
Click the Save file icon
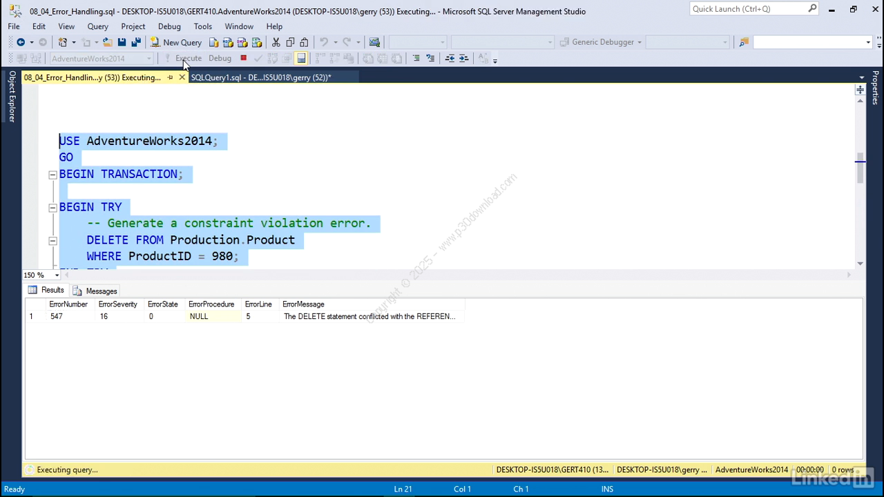[122, 42]
